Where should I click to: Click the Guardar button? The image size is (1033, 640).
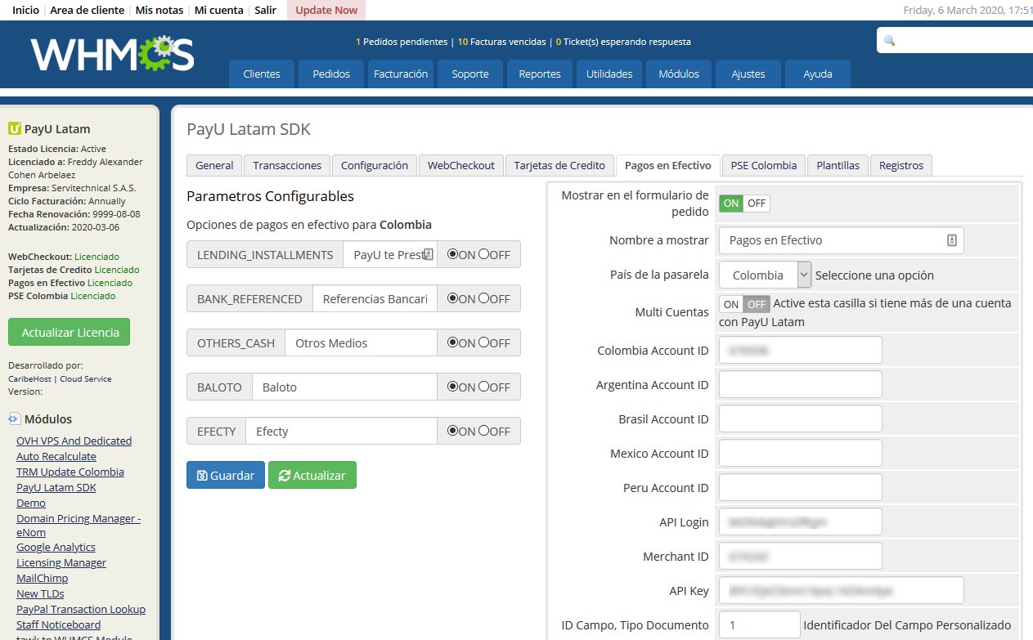pyautogui.click(x=226, y=475)
